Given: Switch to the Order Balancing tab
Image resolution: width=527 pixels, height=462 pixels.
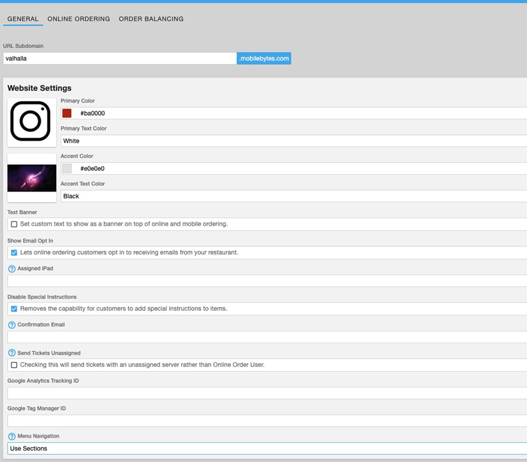Looking at the screenshot, I should point(151,19).
